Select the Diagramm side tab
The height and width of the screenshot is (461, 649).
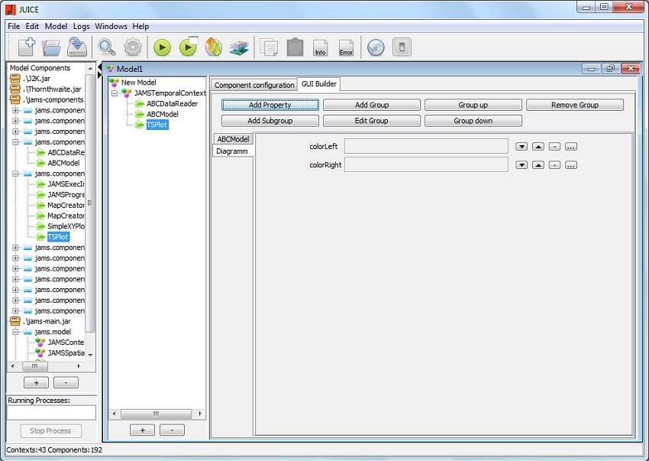point(232,151)
